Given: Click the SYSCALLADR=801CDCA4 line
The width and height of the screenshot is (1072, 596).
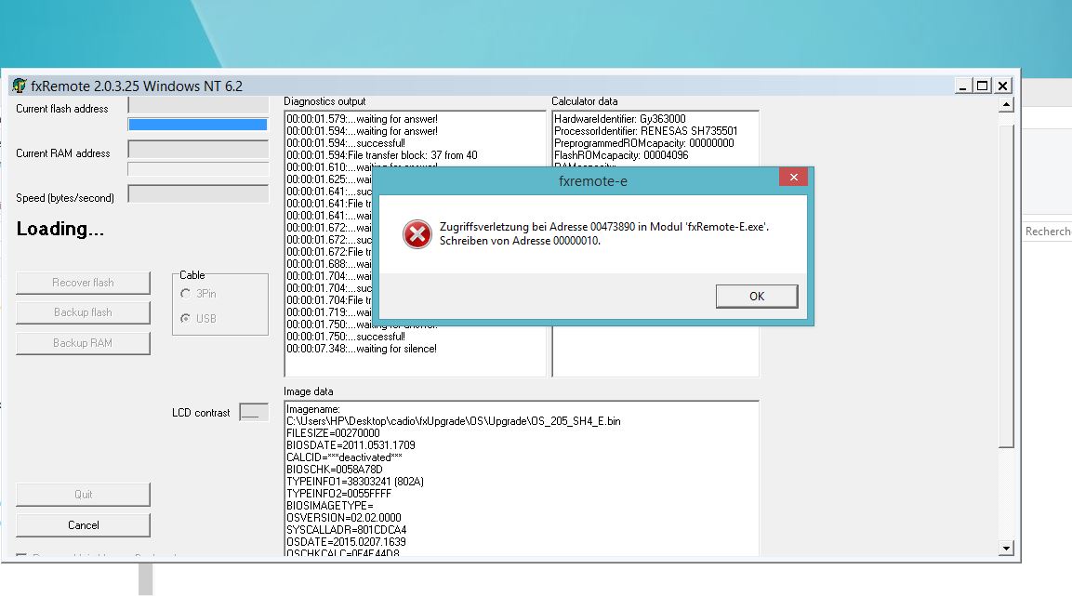Looking at the screenshot, I should pos(347,530).
